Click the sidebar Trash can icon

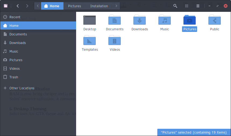[5, 77]
